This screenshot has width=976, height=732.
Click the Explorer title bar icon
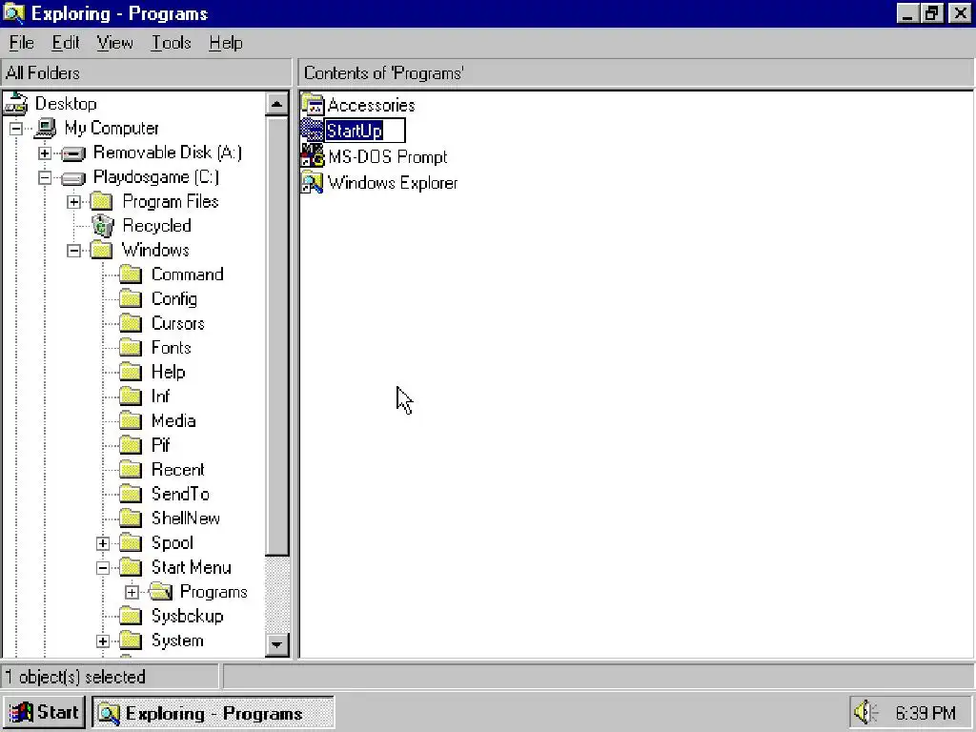(13, 13)
